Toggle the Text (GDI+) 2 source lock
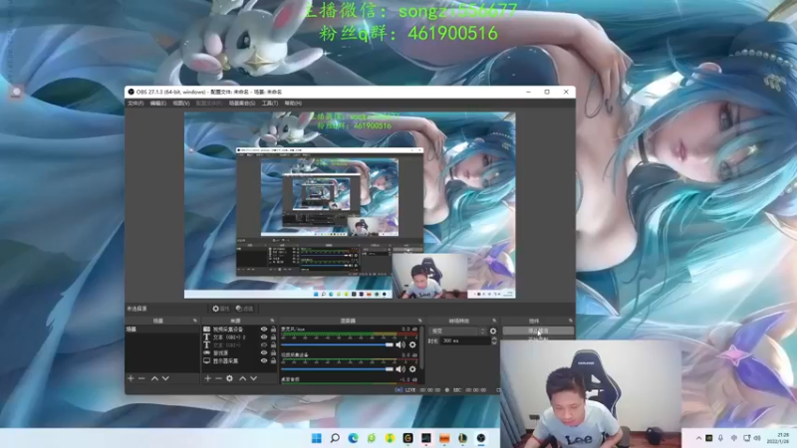 [x=273, y=337]
